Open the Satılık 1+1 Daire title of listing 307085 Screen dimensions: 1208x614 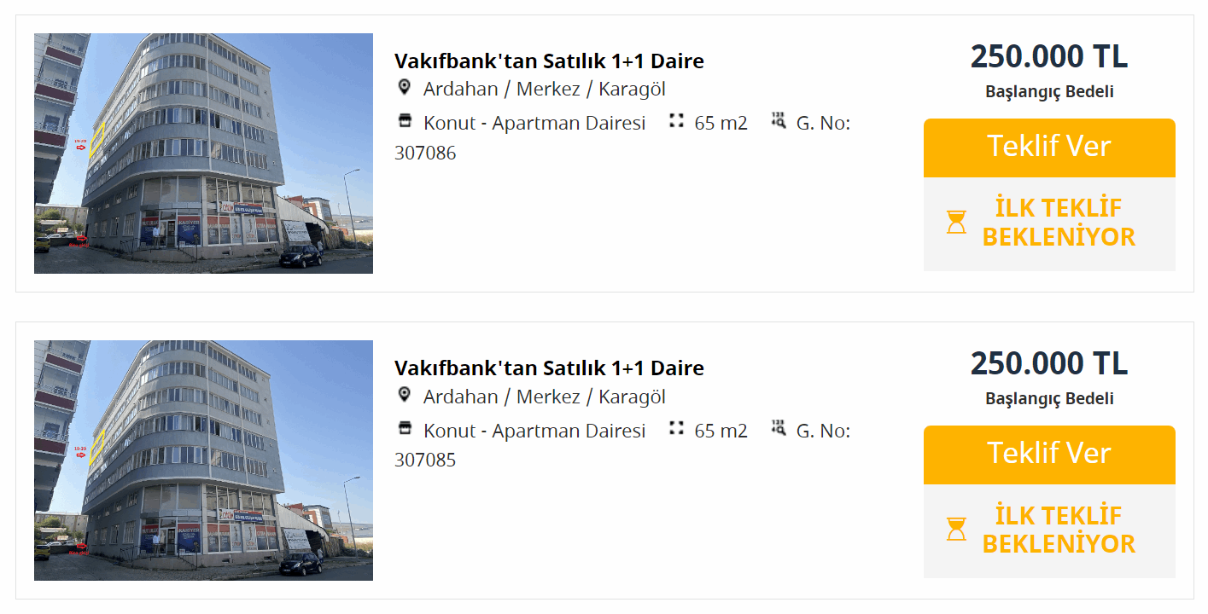(549, 368)
